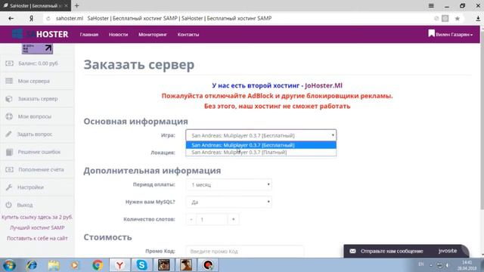Open Решение ошибок in sidebar
Screen dimensions: 484x272
click(39, 152)
